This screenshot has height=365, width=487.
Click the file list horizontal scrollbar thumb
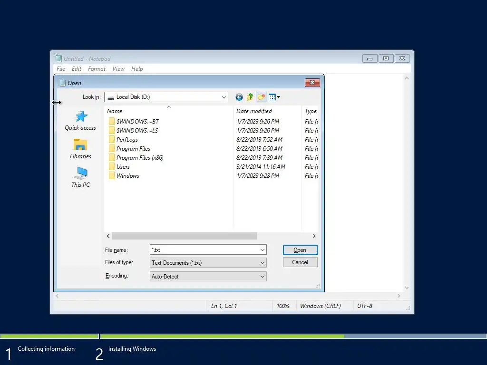pyautogui.click(x=185, y=236)
